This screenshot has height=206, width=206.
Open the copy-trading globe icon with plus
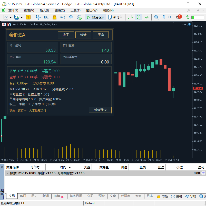[79, 17]
